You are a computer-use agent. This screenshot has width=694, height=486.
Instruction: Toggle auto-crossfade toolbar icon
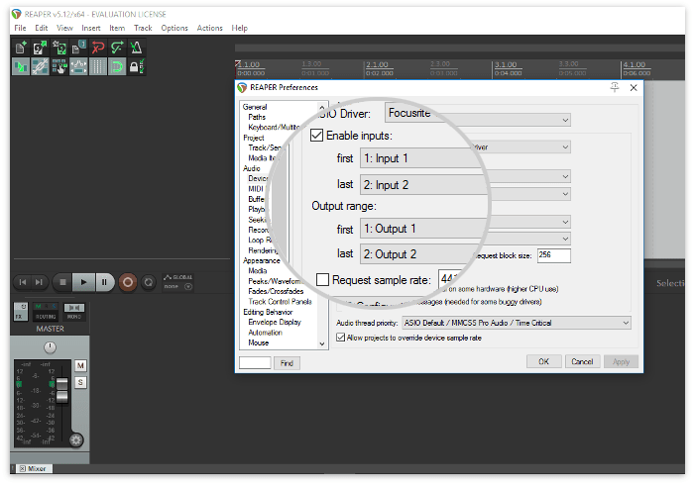click(x=21, y=66)
